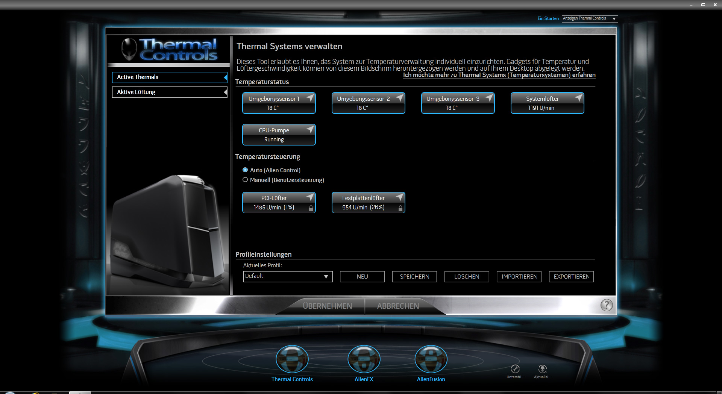Click the LÖSCHEN button
The height and width of the screenshot is (394, 722).
point(467,277)
